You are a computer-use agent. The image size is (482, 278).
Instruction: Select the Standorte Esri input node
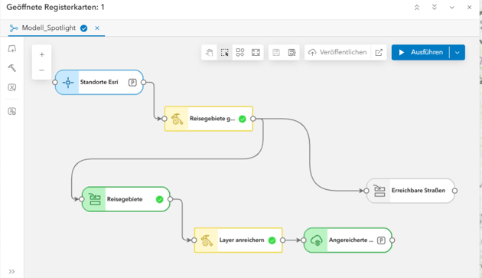(99, 82)
